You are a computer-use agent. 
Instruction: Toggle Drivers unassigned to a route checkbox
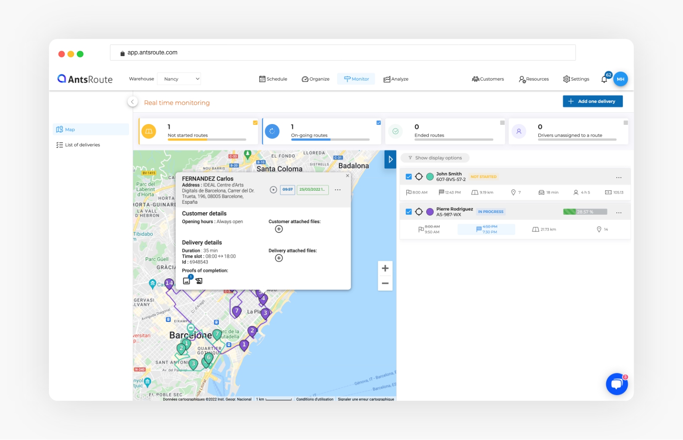pos(626,123)
